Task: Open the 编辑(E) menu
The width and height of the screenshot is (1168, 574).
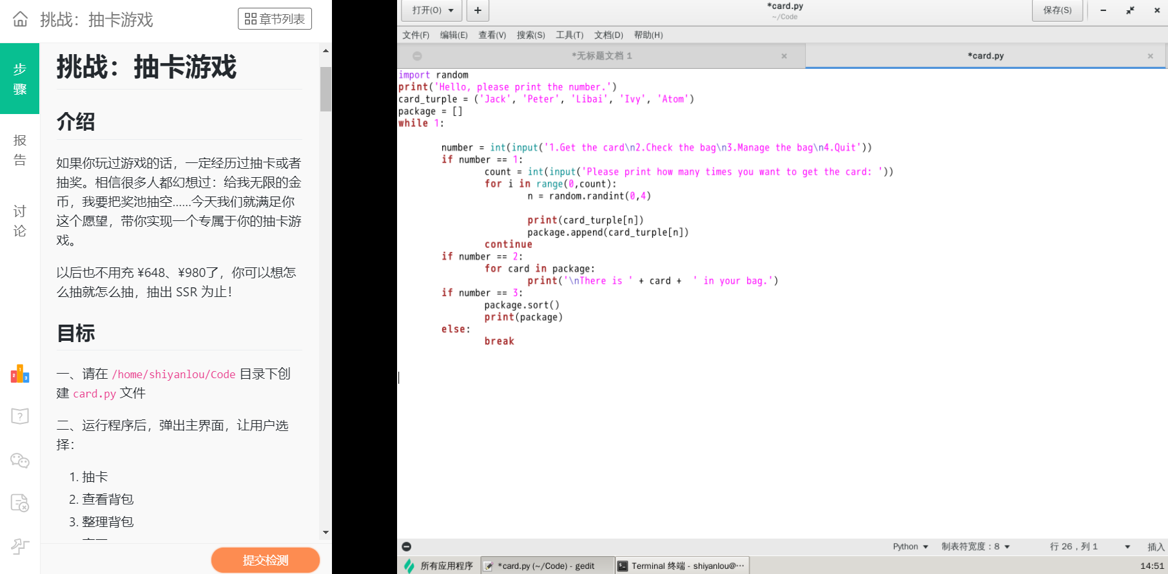Action: (x=454, y=35)
